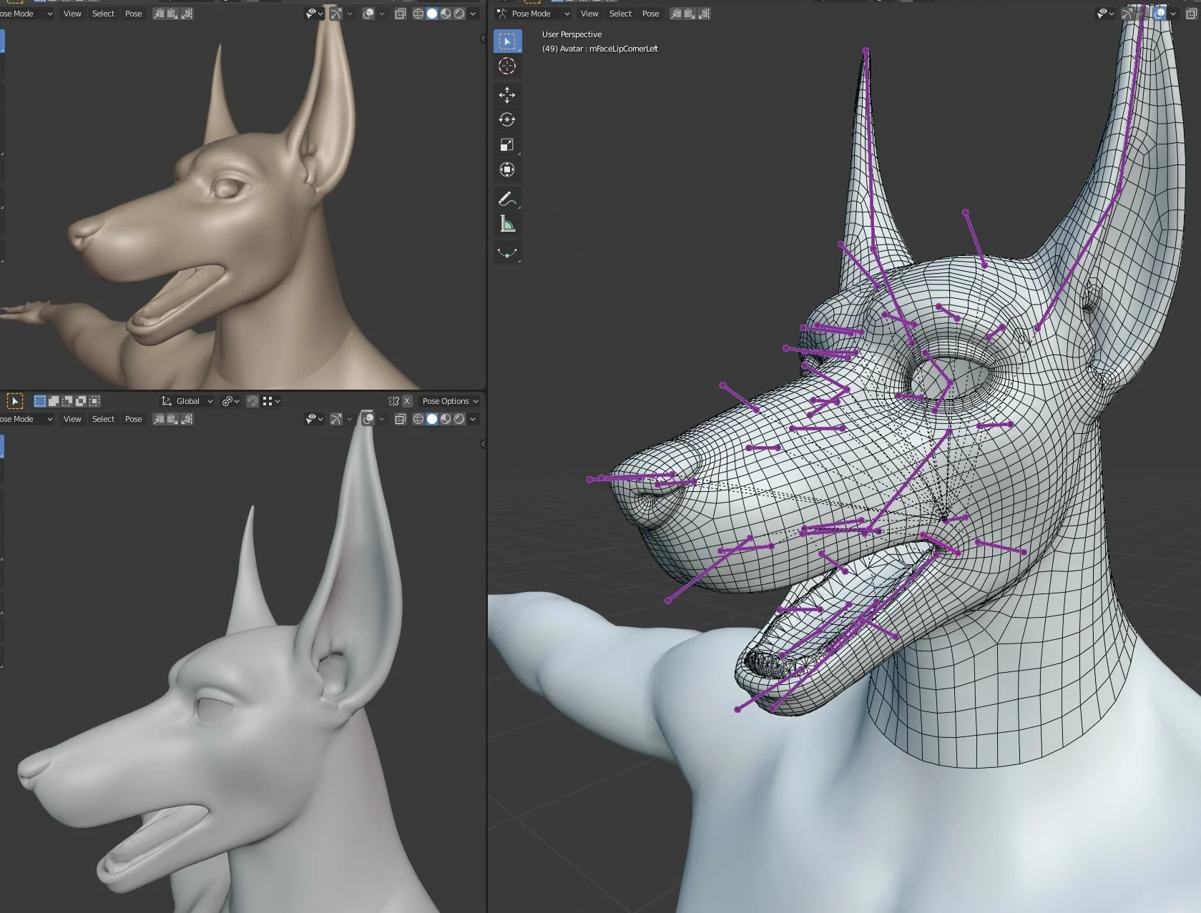Choose the Move tool in right viewport toolbar

click(x=507, y=95)
